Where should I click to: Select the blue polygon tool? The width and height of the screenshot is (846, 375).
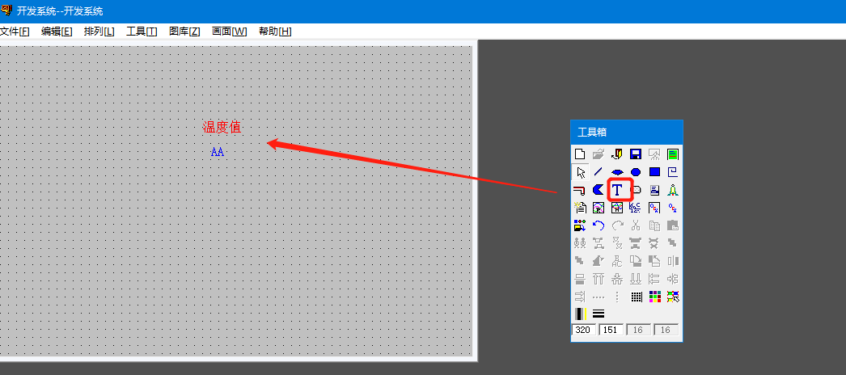click(x=599, y=190)
